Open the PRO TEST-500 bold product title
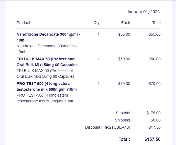The width and height of the screenshot is (176, 145). pyautogui.click(x=46, y=87)
